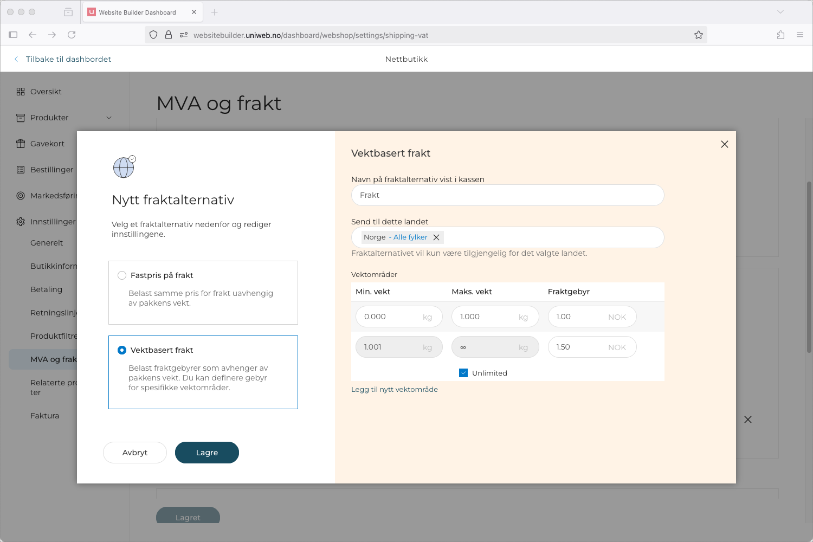Click the browser forward arrow

tap(52, 35)
